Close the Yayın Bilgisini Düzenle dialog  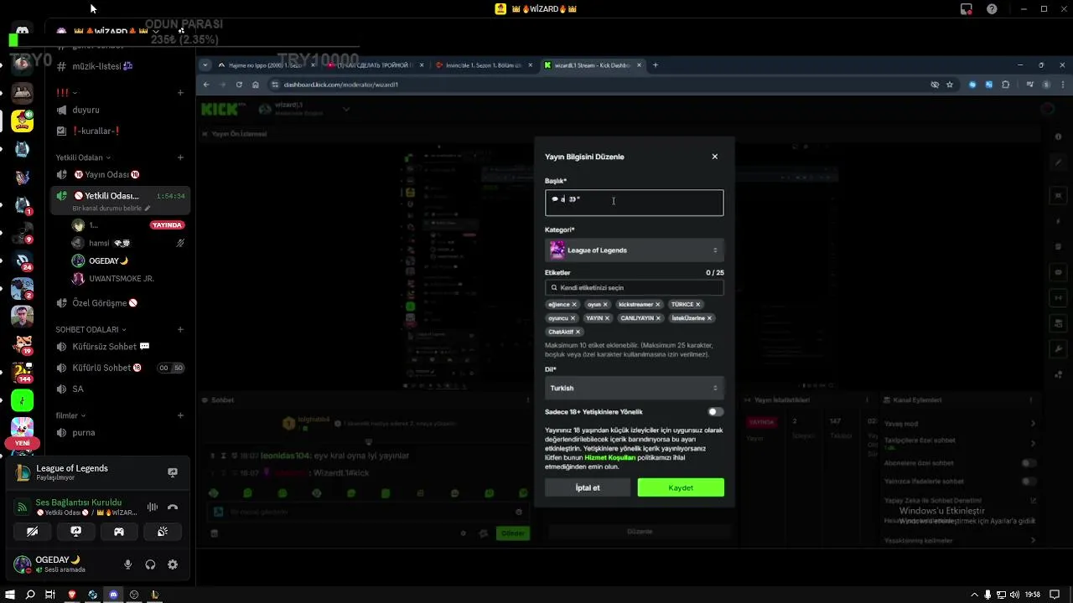714,157
